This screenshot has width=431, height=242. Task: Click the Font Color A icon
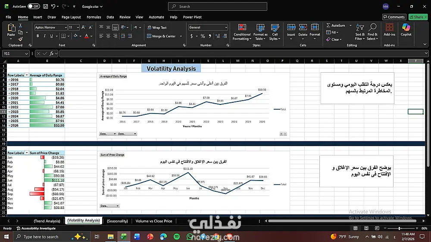click(87, 36)
